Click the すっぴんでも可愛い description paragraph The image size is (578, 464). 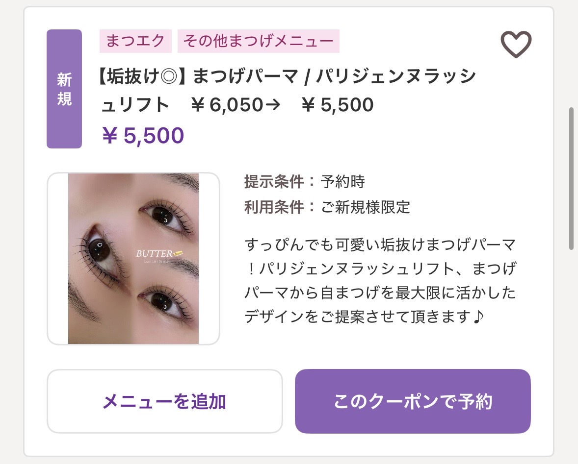[380, 281]
